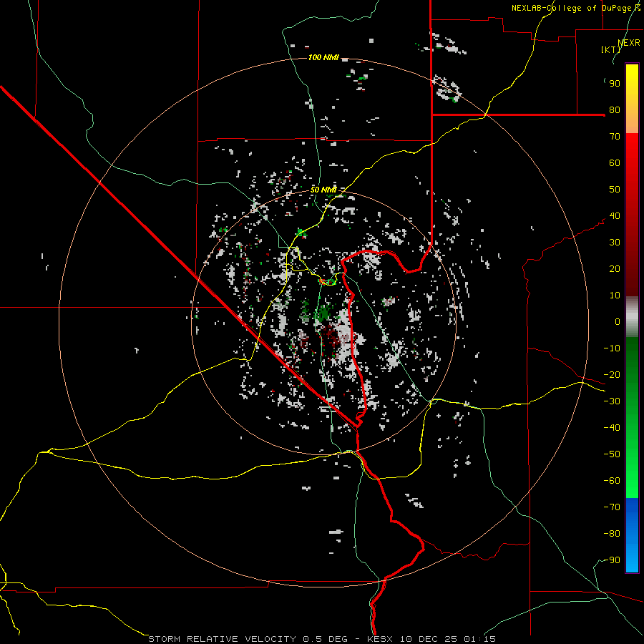
Task: Pick the -30 label on velocity scale
Action: [612, 401]
